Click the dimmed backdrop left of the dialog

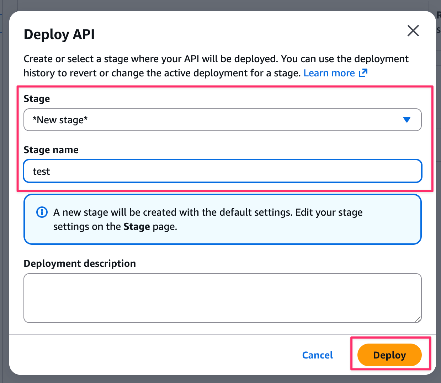(4, 192)
